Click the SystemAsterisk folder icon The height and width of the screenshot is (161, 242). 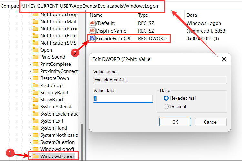(35, 107)
